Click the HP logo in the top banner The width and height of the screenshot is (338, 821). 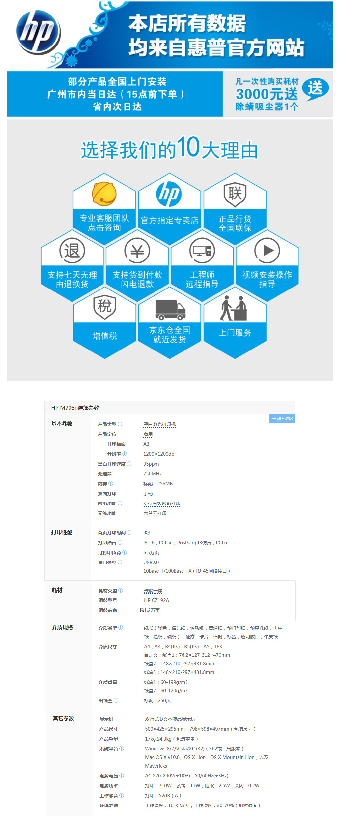(x=39, y=32)
